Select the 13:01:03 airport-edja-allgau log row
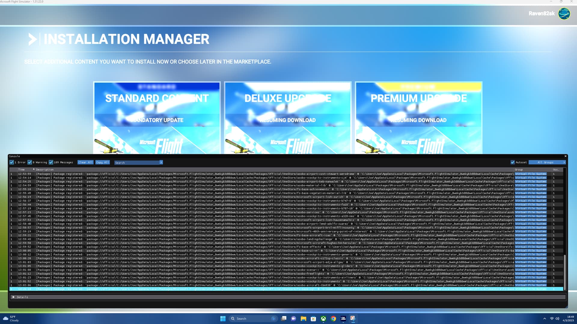This screenshot has width=577, height=324. pyautogui.click(x=286, y=262)
